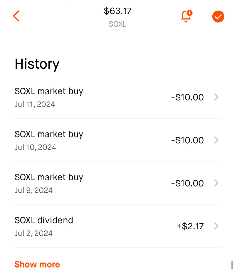Image resolution: width=235 pixels, height=269 pixels.
Task: Add a price alert with bell icon
Action: [186, 16]
